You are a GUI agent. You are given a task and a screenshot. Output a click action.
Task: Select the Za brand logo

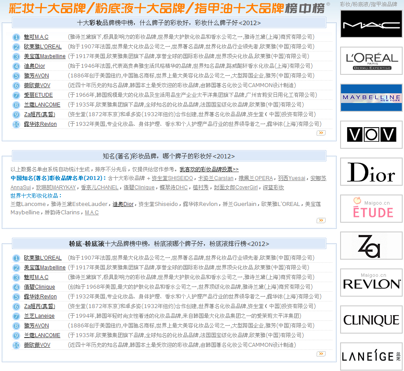371,246
